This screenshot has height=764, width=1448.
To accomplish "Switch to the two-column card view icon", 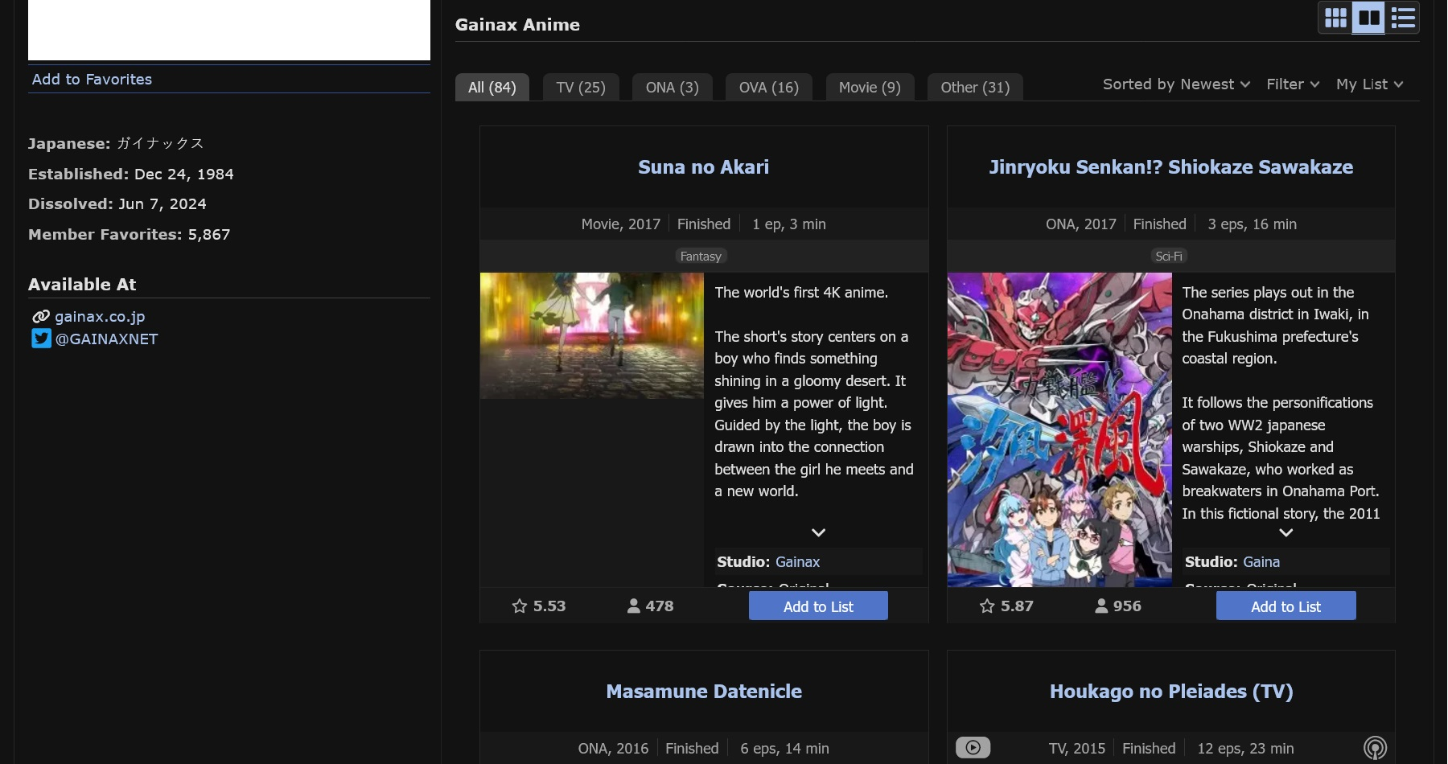I will tap(1368, 18).
